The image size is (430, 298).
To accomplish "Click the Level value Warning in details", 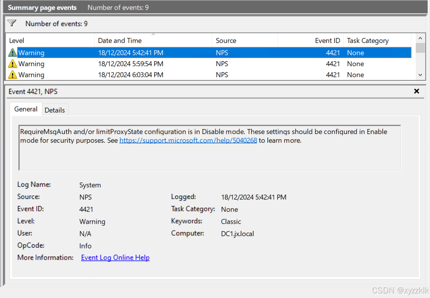I will click(92, 221).
